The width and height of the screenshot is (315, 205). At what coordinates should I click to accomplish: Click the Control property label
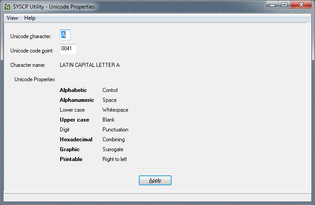point(110,90)
